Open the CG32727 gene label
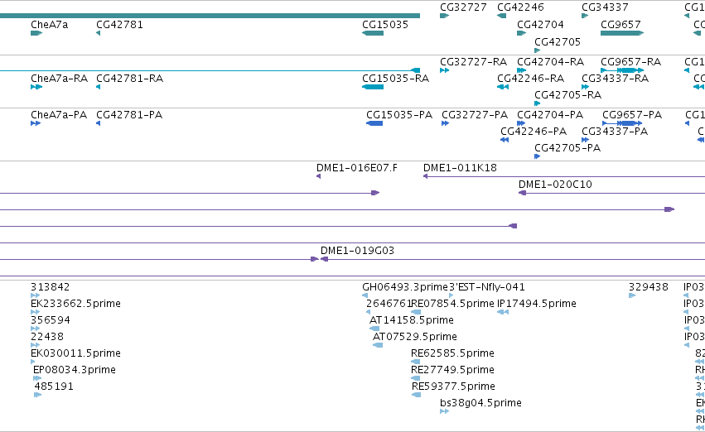705x432 pixels. [x=463, y=7]
